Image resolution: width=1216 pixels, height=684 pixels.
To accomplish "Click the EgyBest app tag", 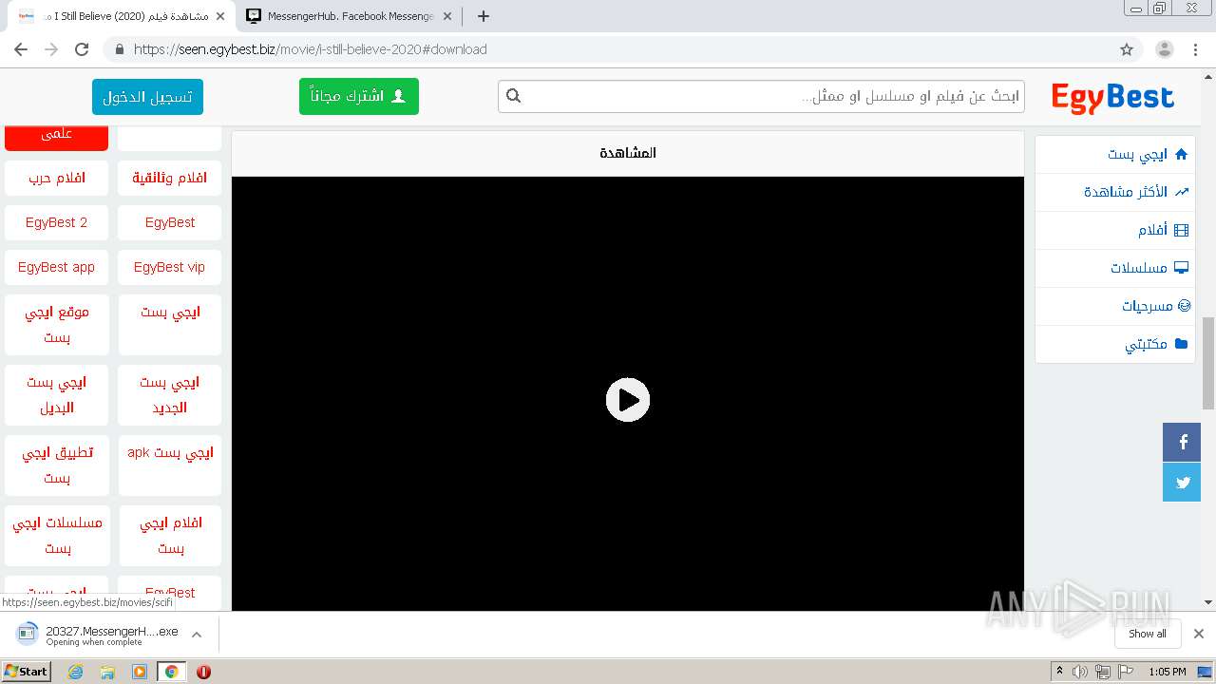I will pos(56,267).
